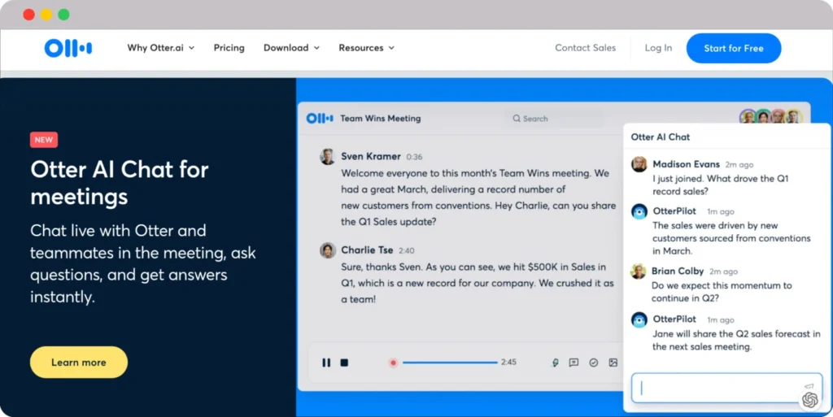Image resolution: width=833 pixels, height=417 pixels.
Task: Click the Otter.ai logo in navbar
Action: (68, 48)
